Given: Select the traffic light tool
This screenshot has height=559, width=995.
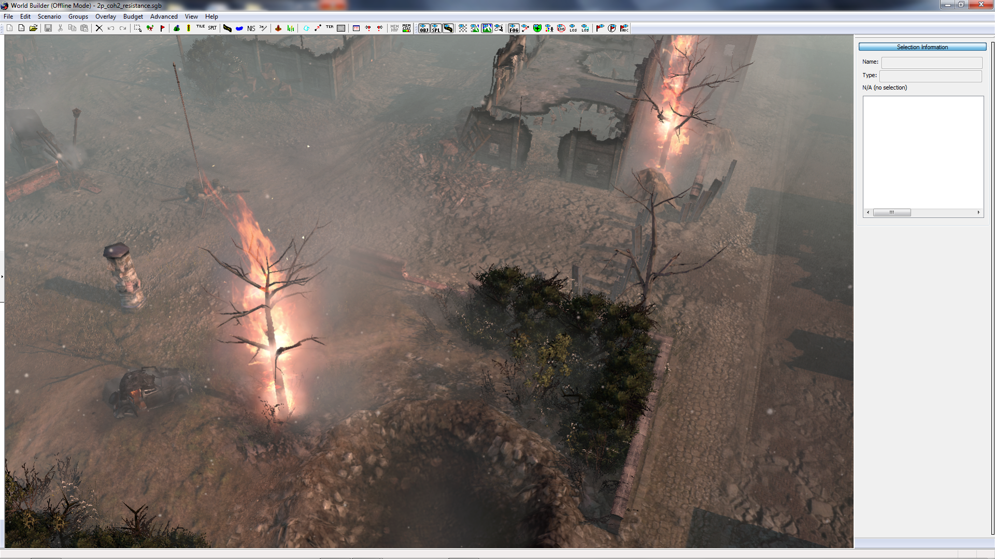Looking at the screenshot, I should (189, 28).
